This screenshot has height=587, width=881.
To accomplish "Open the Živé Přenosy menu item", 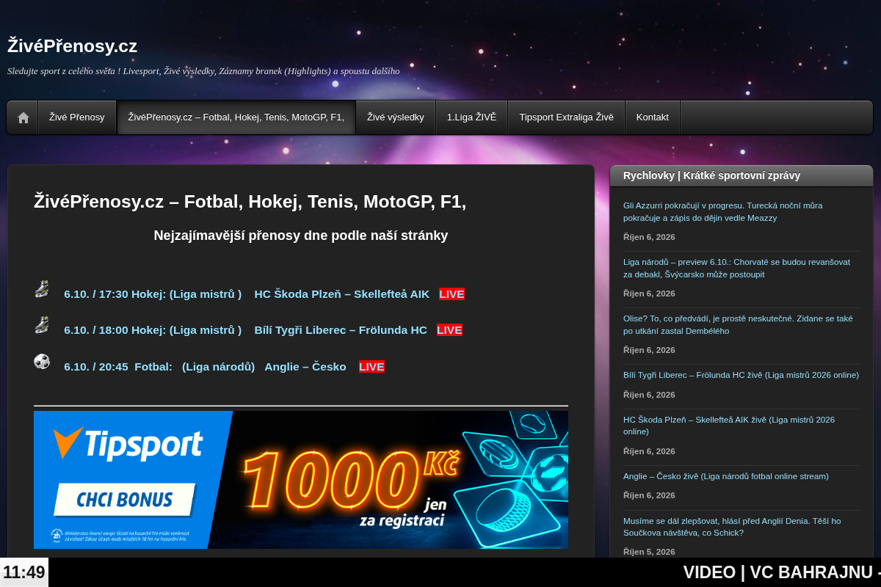I will coord(77,117).
